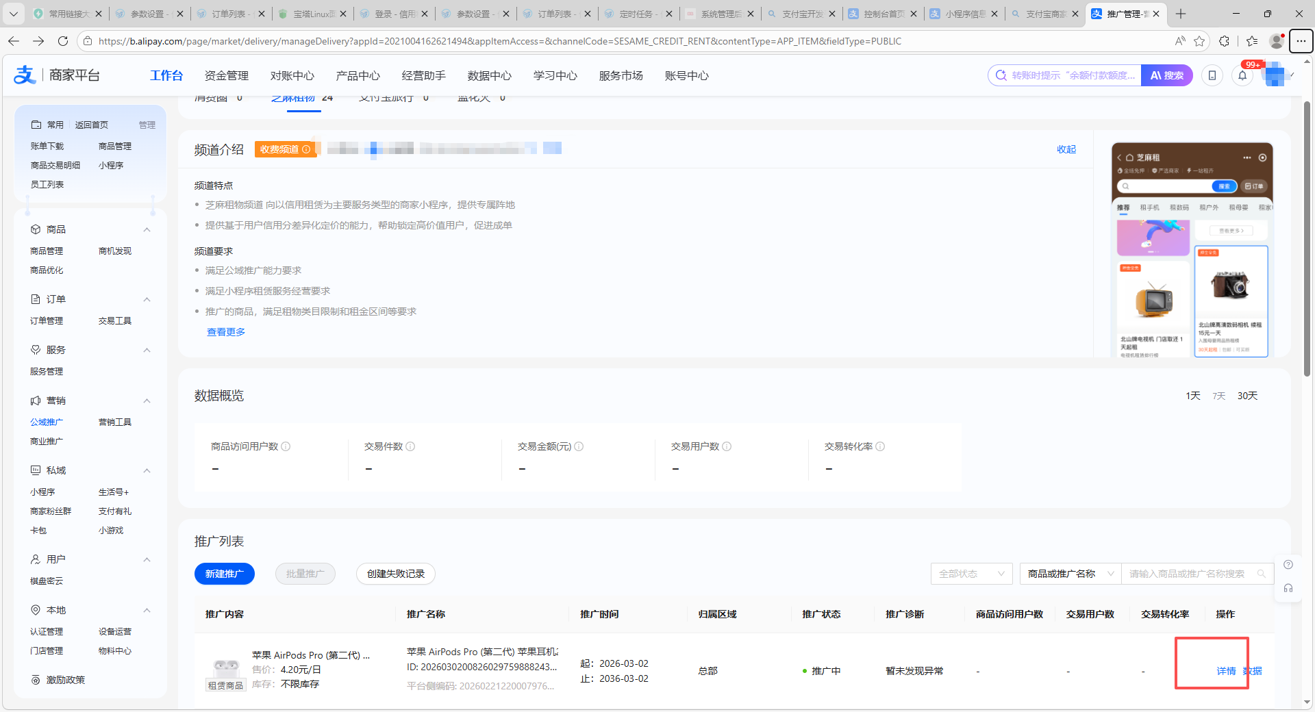This screenshot has height=712, width=1315.
Task: Add this page to browser favorites
Action: click(x=1199, y=41)
